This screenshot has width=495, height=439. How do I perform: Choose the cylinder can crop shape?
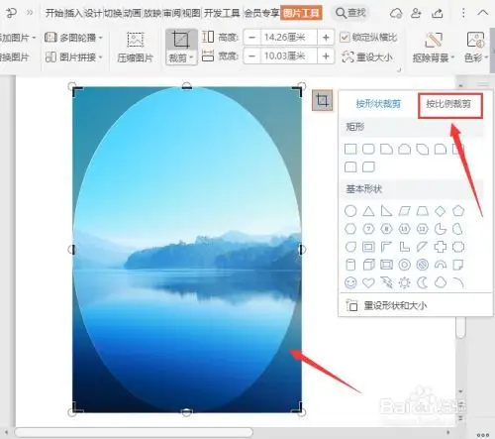pyautogui.click(x=350, y=265)
